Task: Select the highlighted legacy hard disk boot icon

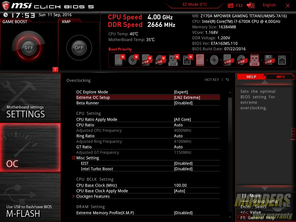Action: (200, 60)
